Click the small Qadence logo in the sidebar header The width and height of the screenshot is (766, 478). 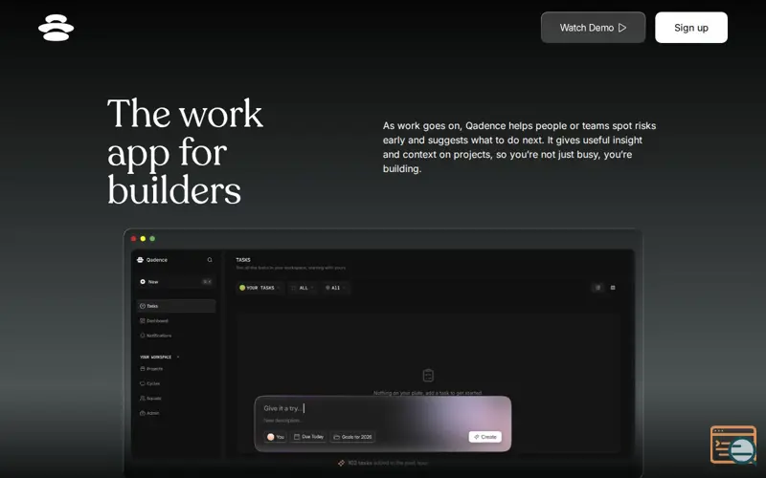pyautogui.click(x=140, y=260)
